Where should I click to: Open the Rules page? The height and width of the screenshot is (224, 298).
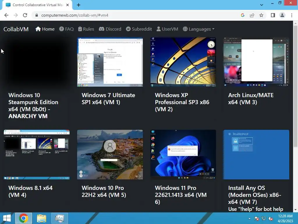(86, 29)
